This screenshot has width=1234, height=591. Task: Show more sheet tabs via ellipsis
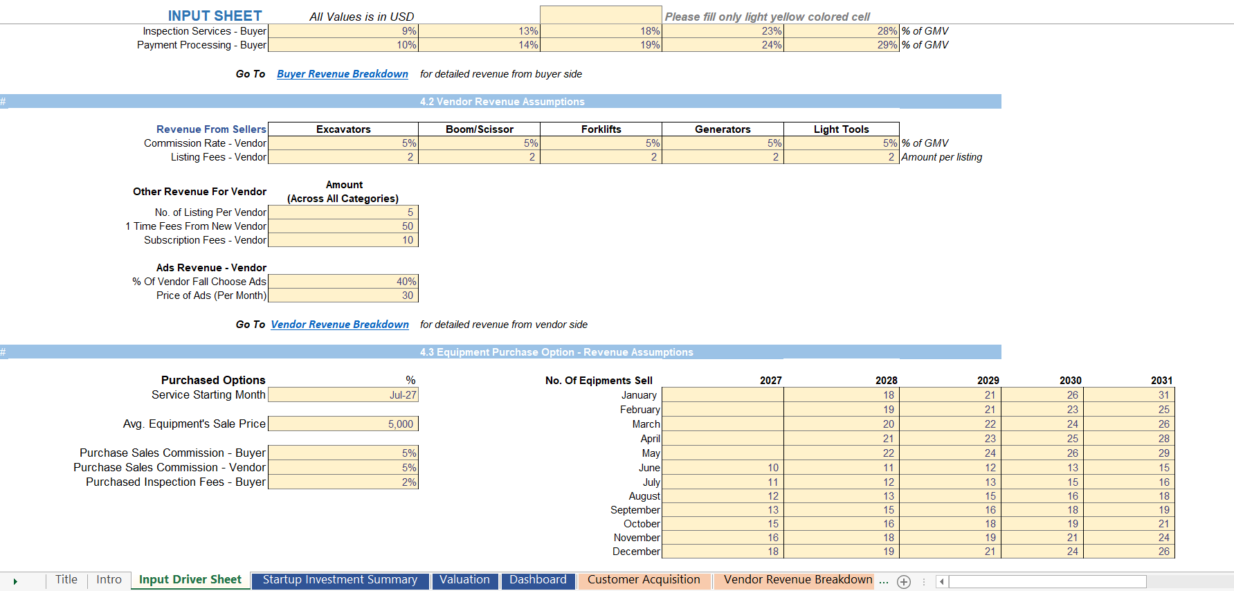tap(884, 581)
